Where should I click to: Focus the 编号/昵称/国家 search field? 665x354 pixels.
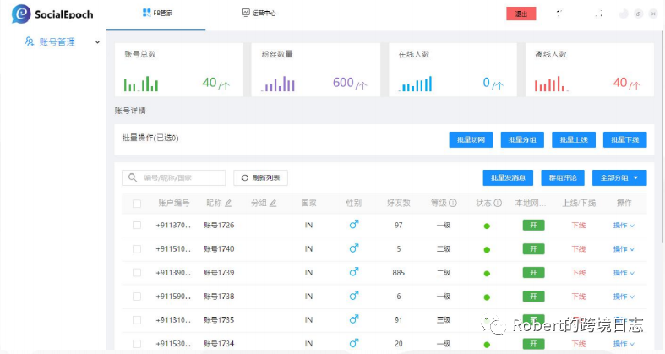(x=173, y=177)
